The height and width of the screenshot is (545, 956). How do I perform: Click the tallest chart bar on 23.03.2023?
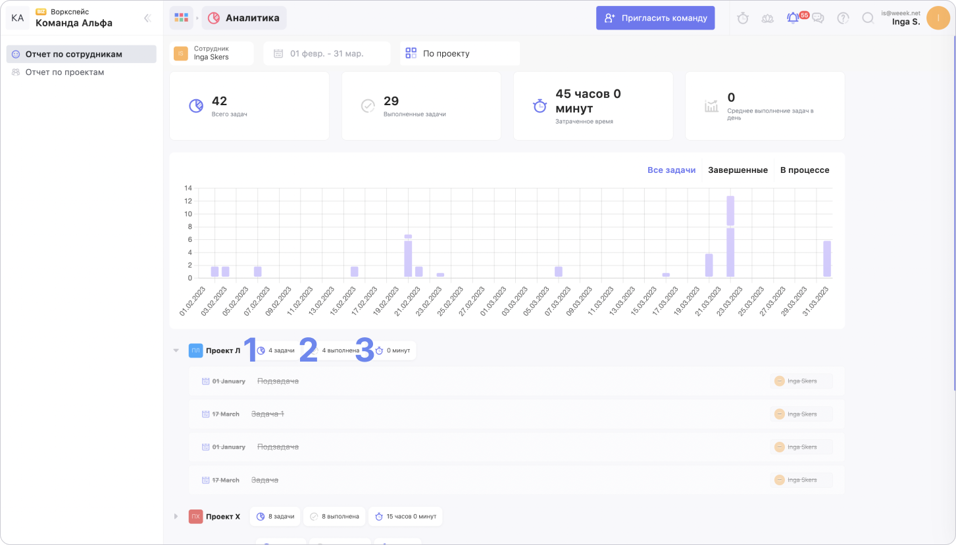[730, 237]
